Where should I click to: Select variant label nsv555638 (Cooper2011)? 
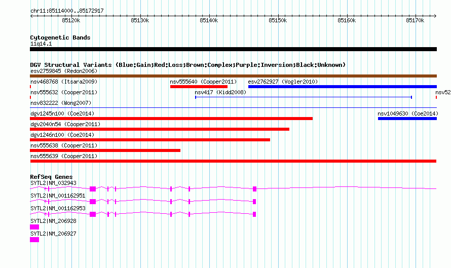click(64, 145)
